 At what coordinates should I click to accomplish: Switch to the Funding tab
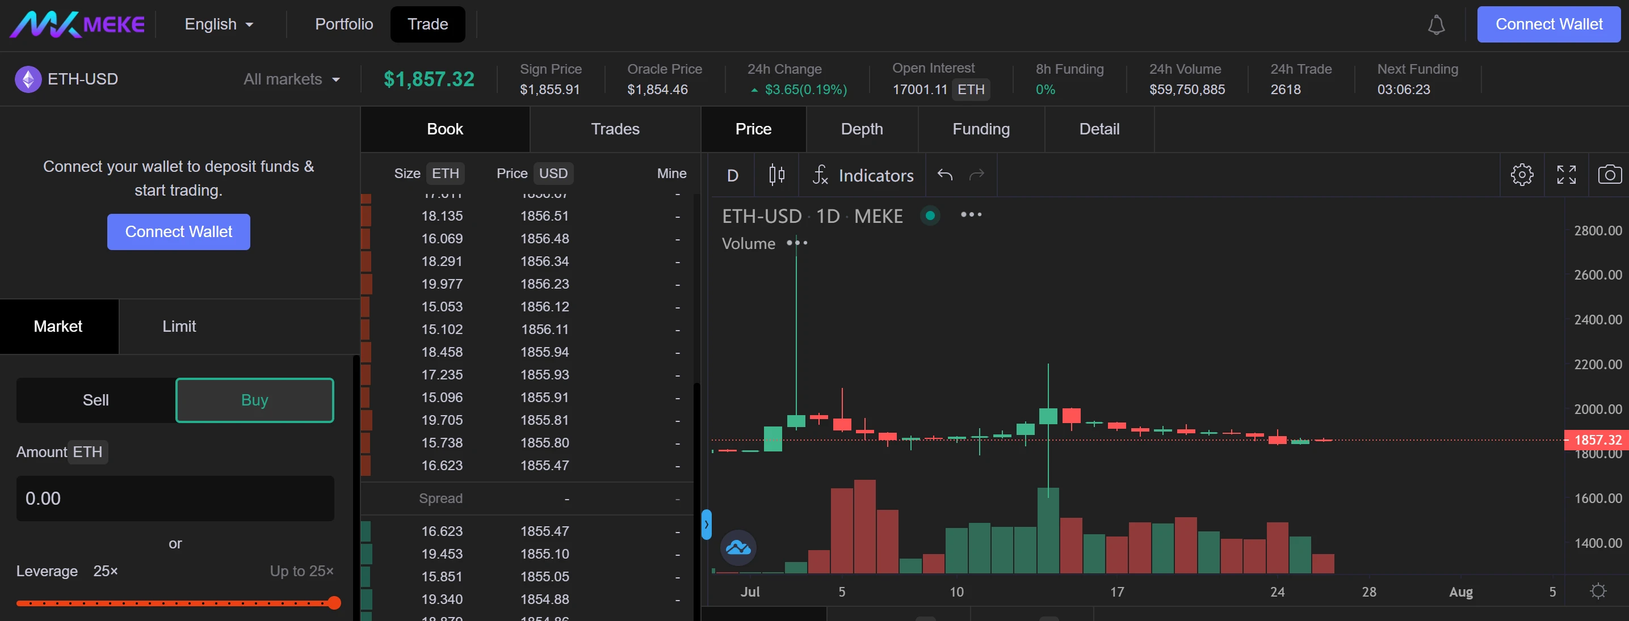click(x=981, y=129)
